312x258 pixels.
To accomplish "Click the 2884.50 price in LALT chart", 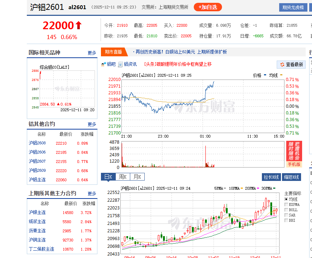I will coord(47,104).
